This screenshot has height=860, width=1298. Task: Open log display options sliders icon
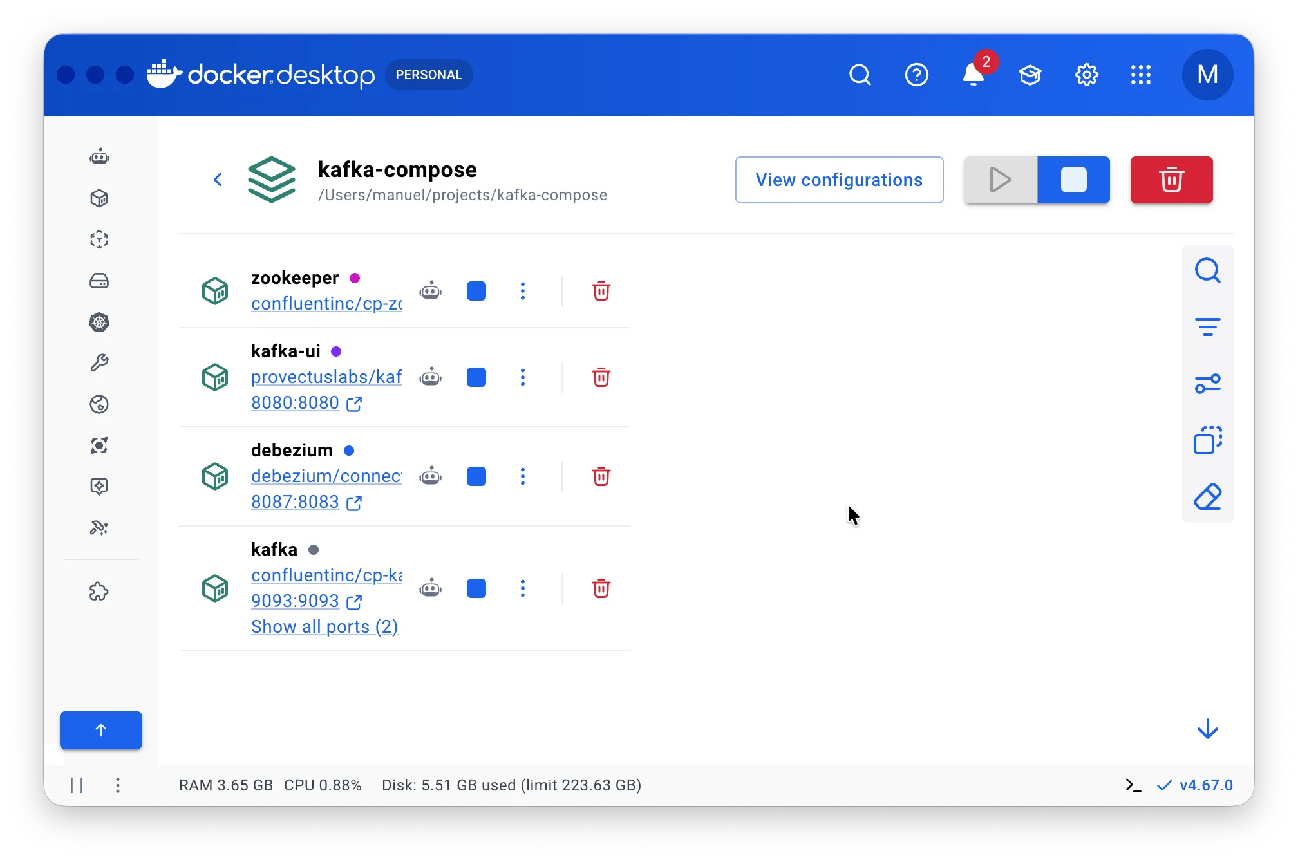[1208, 384]
